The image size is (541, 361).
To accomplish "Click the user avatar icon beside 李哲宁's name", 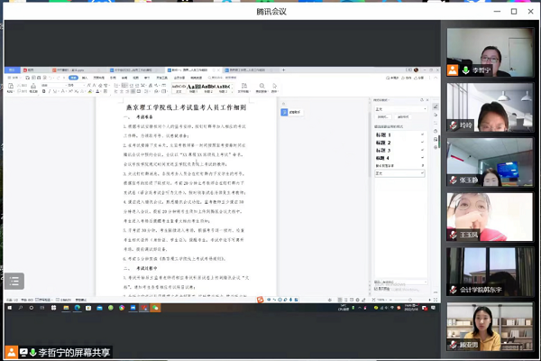I will [x=454, y=69].
